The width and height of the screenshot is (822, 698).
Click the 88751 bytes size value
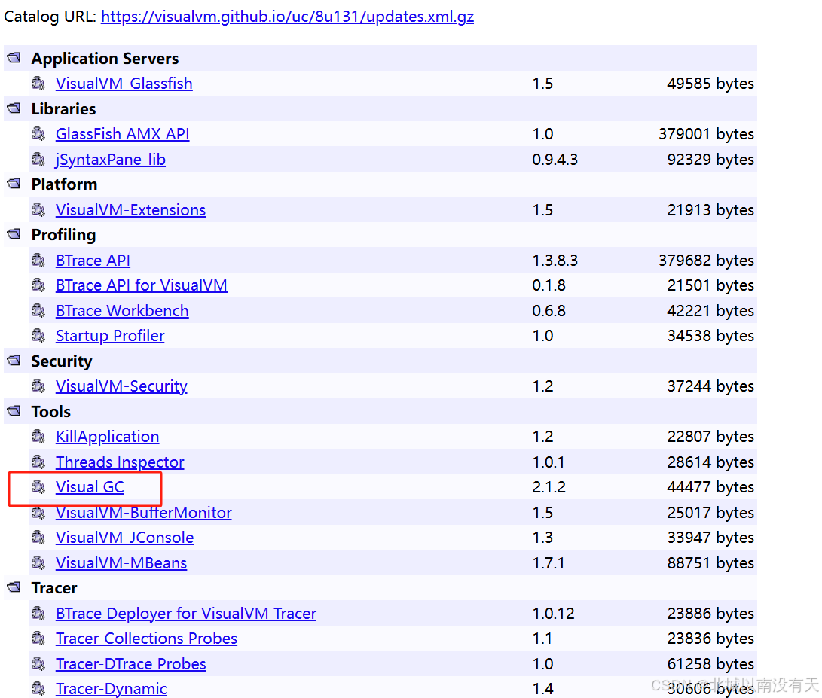pyautogui.click(x=710, y=563)
